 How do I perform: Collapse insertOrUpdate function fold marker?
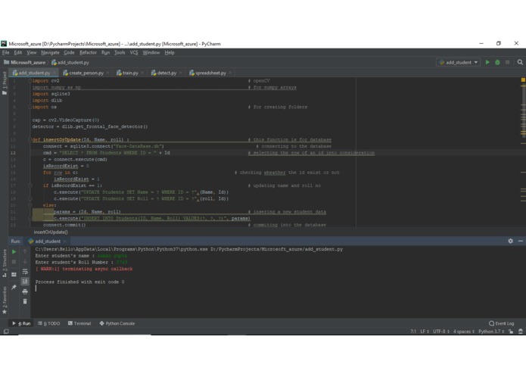(30, 139)
